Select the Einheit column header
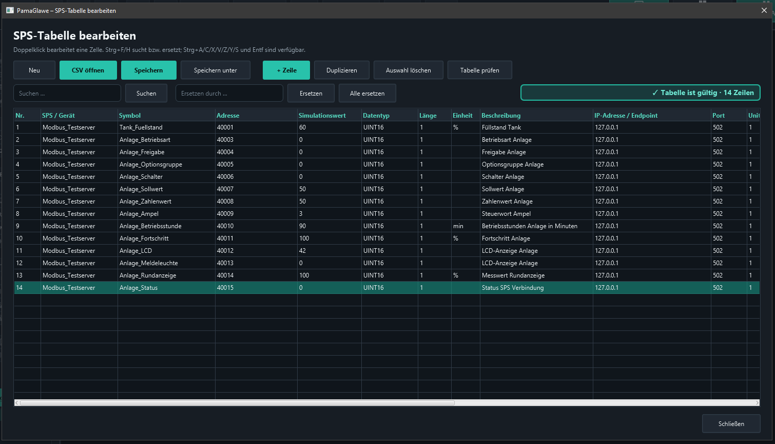The image size is (775, 444). (466, 116)
